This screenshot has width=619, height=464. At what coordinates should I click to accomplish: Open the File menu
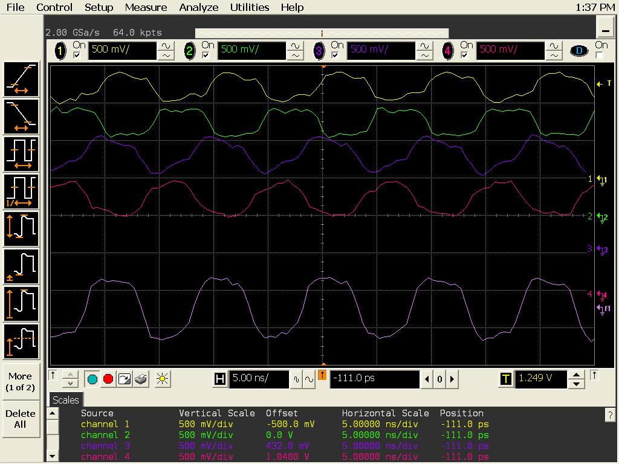pyautogui.click(x=15, y=7)
